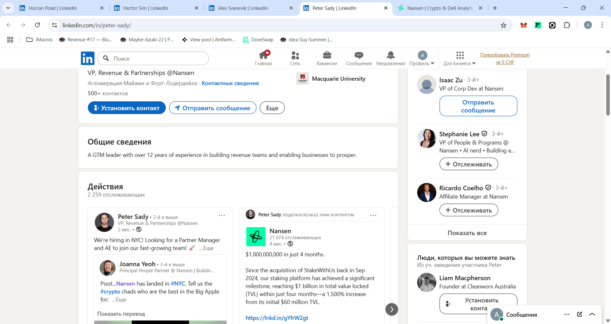This screenshot has width=611, height=324.
Task: Open the LinkedIn home logo
Action: pyautogui.click(x=88, y=58)
